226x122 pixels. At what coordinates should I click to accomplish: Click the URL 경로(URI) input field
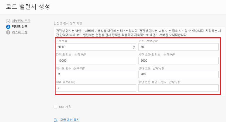click(96, 88)
